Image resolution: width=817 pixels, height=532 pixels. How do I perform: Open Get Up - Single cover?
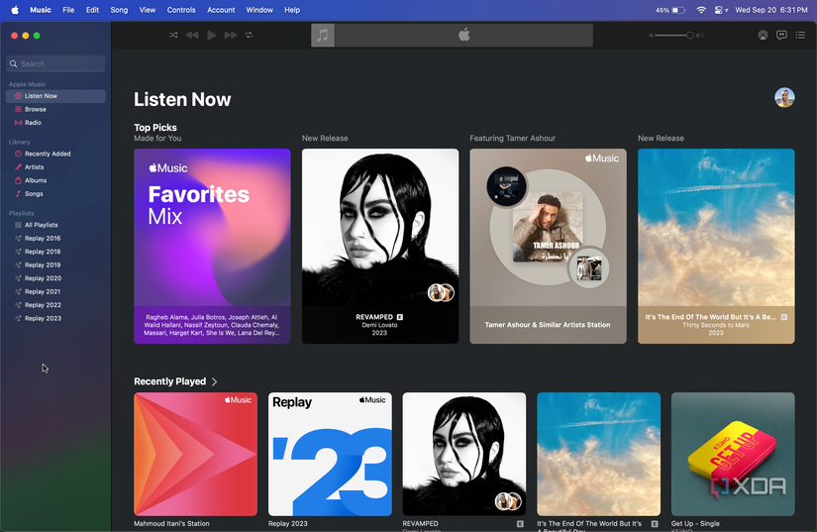[x=733, y=454]
